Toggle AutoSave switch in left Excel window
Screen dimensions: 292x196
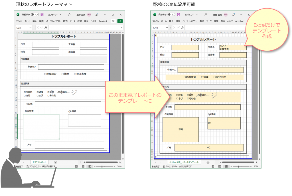click(x=35, y=15)
